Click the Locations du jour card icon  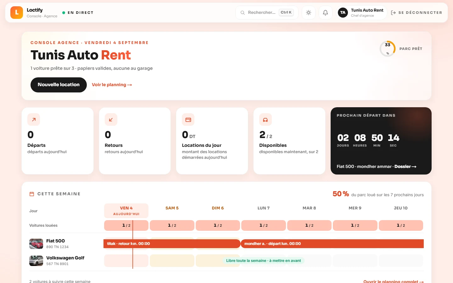coord(188,119)
